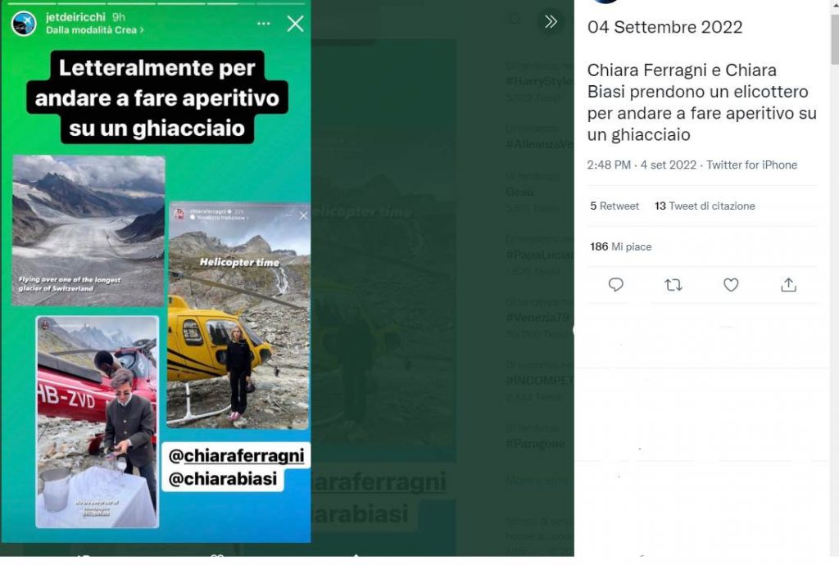The image size is (839, 565).
Task: Close the jetdeiricchi story viewer
Action: tap(295, 24)
